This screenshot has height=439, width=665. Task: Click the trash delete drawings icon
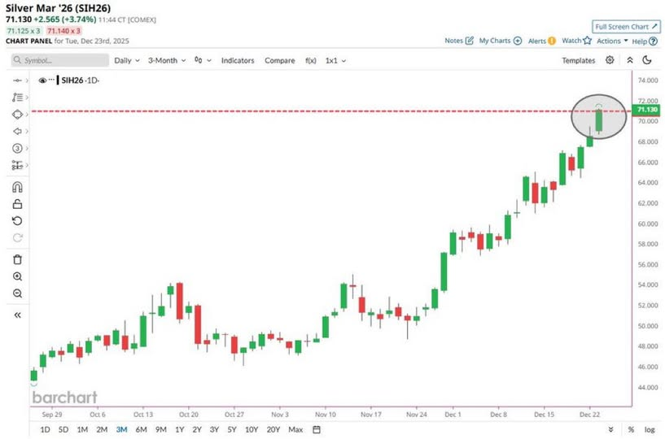17,259
